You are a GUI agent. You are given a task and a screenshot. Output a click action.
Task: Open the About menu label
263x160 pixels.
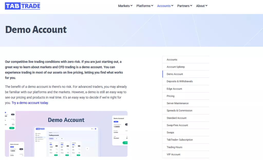pyautogui.click(x=200, y=6)
